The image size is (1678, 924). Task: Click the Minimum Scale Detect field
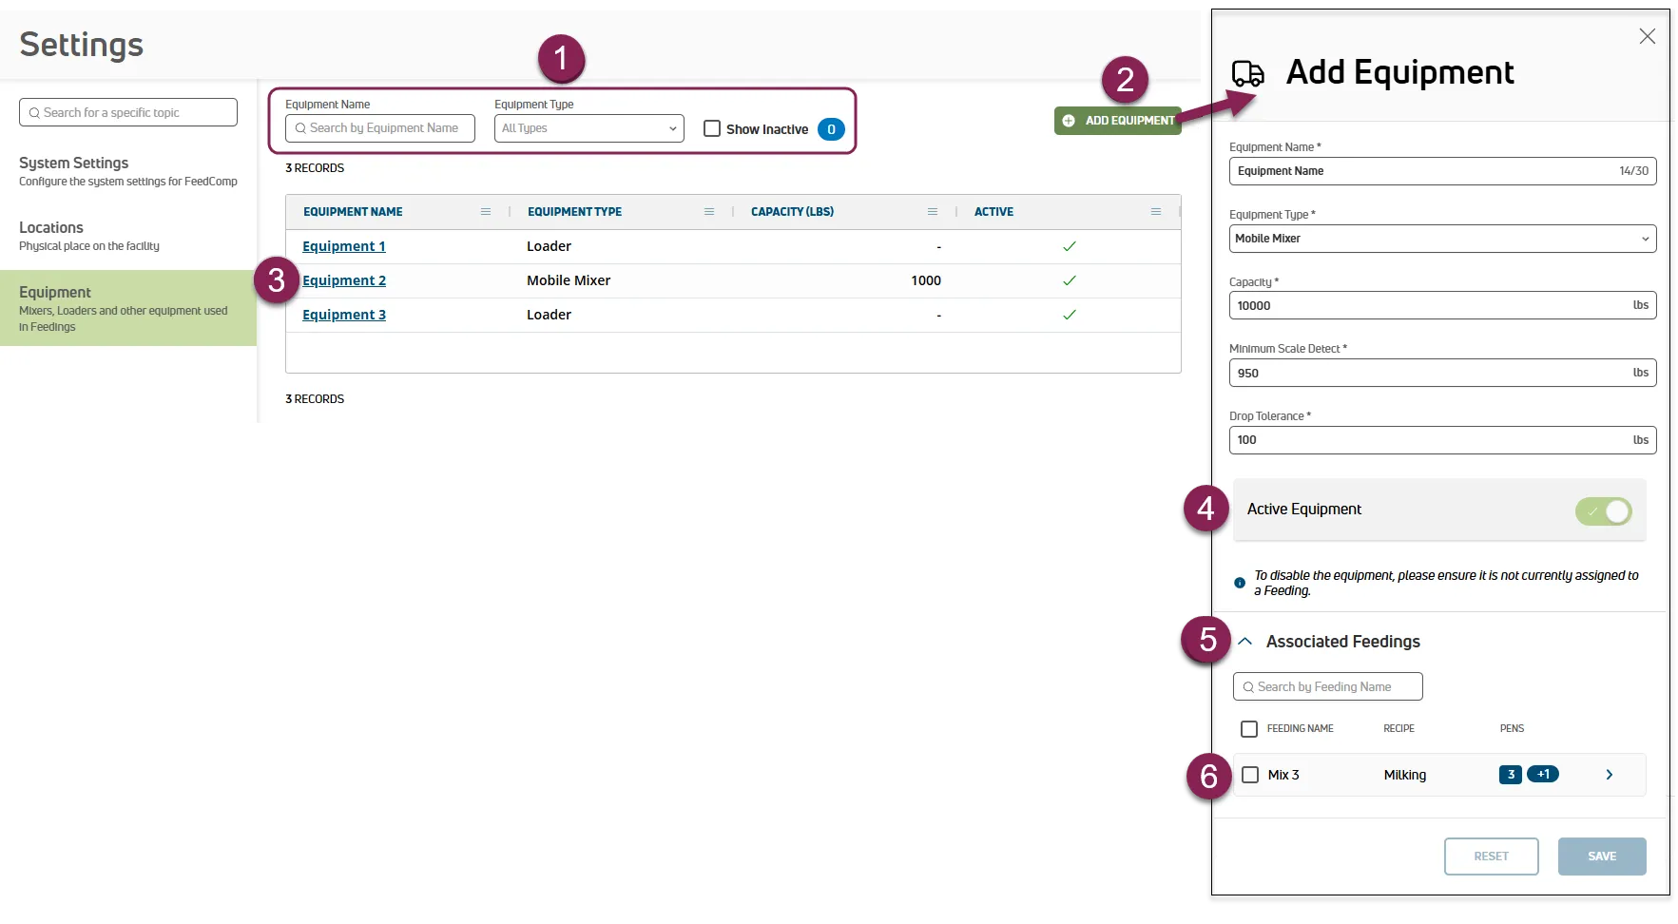(x=1442, y=373)
